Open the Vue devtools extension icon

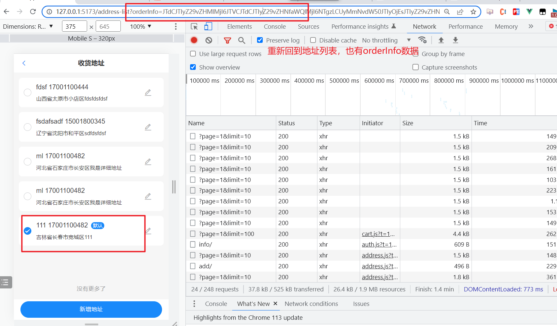coord(529,12)
